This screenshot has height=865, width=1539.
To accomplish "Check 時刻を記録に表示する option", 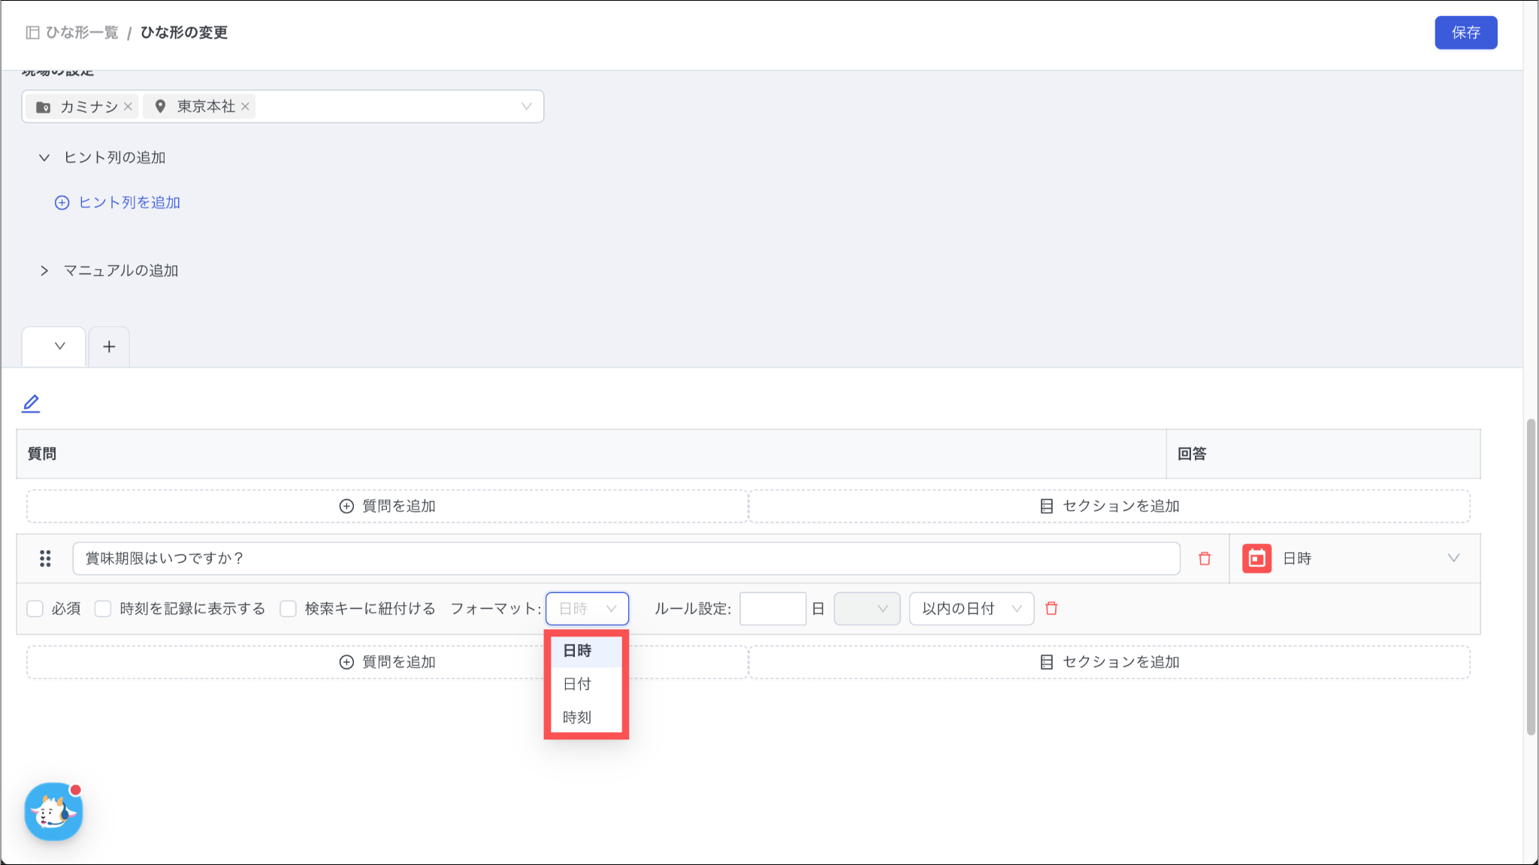I will (103, 609).
